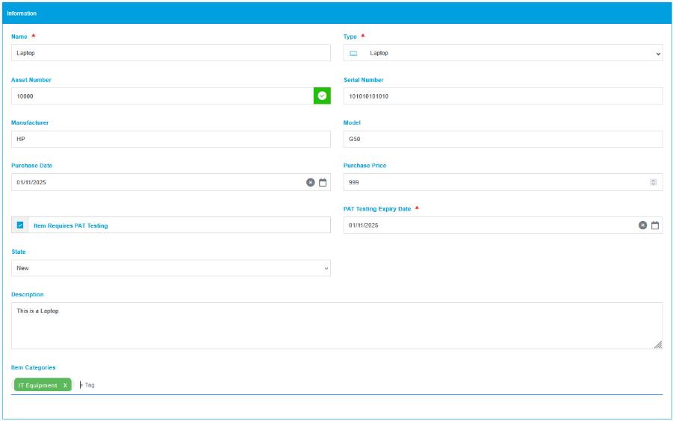The width and height of the screenshot is (673, 421).
Task: Click the Description text area
Action: click(336, 325)
